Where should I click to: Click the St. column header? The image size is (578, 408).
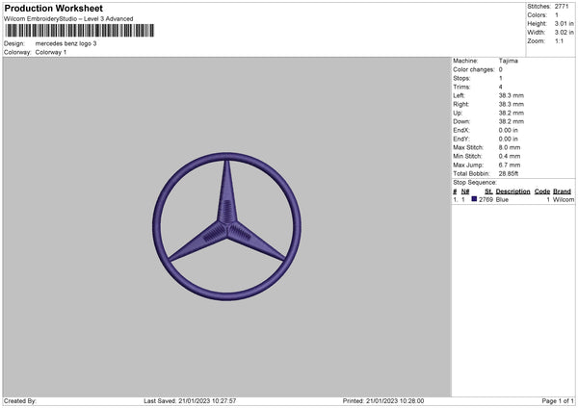tap(488, 191)
